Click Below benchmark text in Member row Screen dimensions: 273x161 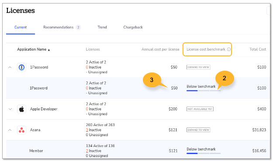[201, 149]
